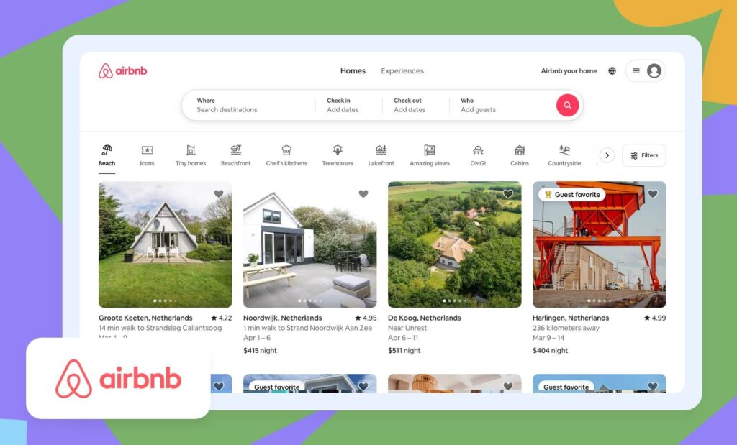
Task: Click the 4.72 star rating
Action: coord(222,318)
